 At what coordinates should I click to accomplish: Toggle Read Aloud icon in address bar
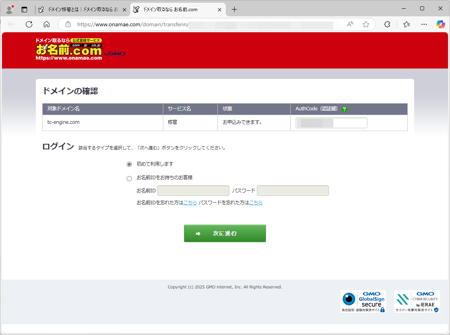[350, 24]
